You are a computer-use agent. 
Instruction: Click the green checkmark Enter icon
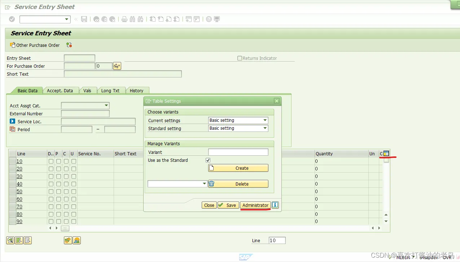click(12, 19)
